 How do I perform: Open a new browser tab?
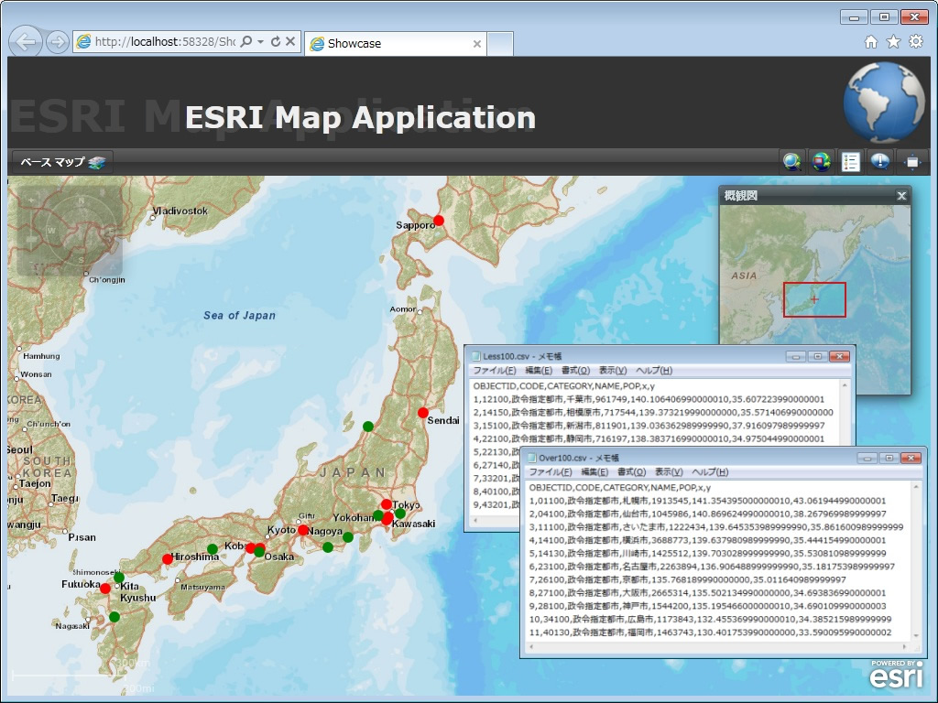(500, 44)
